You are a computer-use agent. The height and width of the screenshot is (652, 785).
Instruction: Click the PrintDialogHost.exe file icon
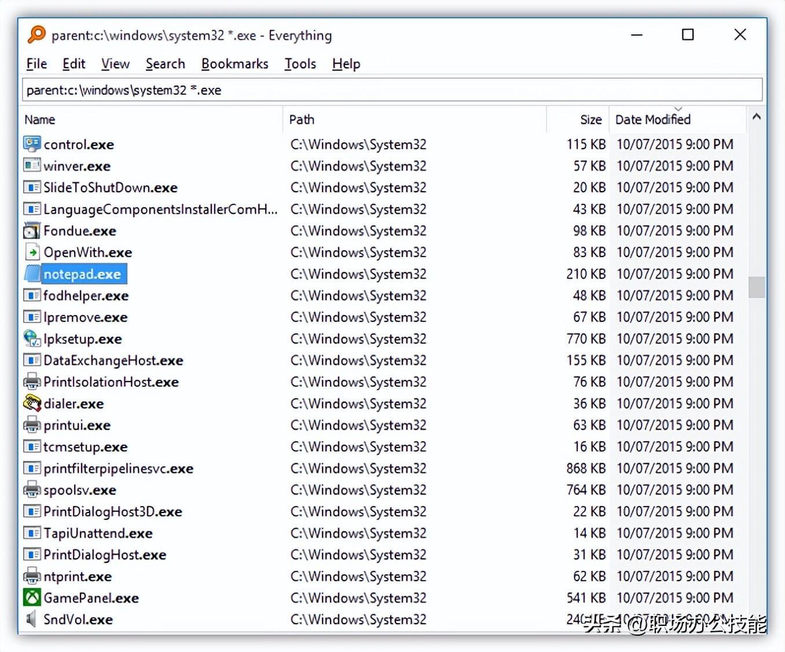[x=32, y=554]
